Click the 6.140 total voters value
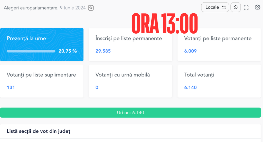Image resolution: width=263 pixels, height=142 pixels. (190, 87)
